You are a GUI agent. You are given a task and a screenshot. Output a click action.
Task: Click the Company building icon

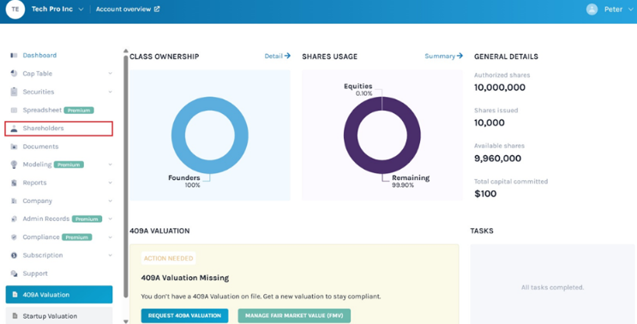[14, 201]
